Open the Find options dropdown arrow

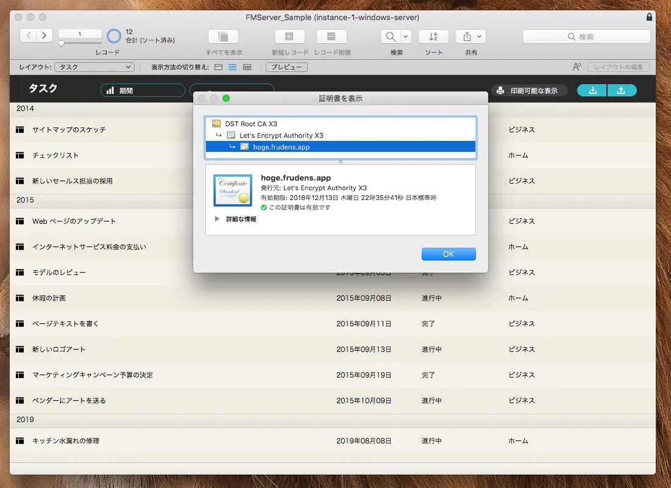pyautogui.click(x=406, y=37)
